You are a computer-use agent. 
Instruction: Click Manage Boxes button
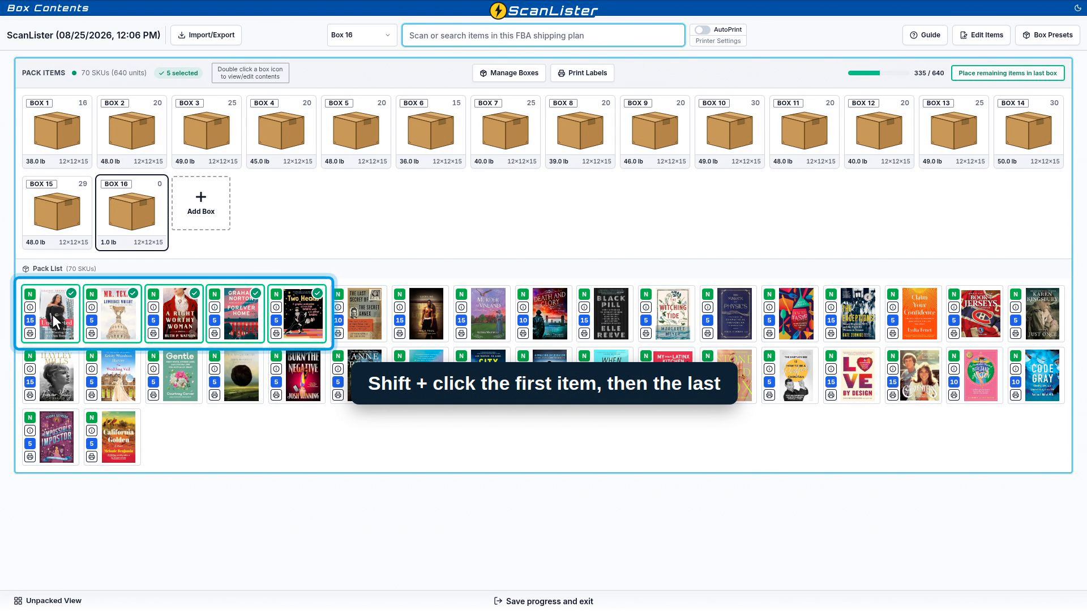(509, 73)
